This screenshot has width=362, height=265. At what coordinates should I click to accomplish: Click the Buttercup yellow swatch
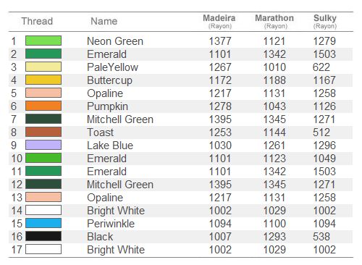click(43, 80)
